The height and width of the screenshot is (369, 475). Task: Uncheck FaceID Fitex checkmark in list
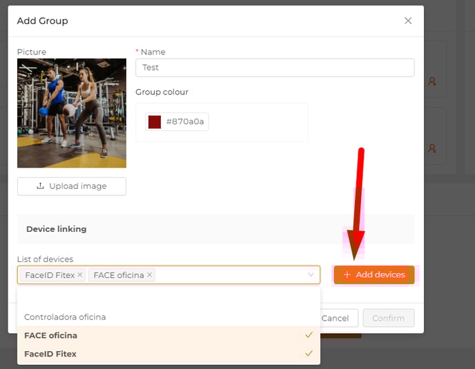[x=309, y=353]
